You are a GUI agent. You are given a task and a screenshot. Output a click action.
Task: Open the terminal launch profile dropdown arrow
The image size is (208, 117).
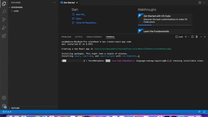188,37
